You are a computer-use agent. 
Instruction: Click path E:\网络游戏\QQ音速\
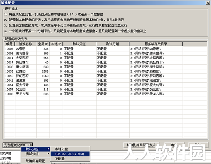click(x=146, y=49)
